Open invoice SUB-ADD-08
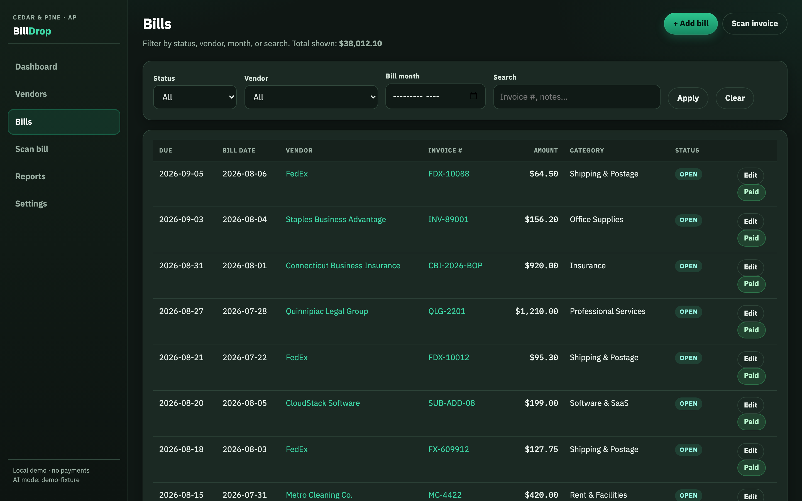The image size is (802, 501). pos(451,403)
